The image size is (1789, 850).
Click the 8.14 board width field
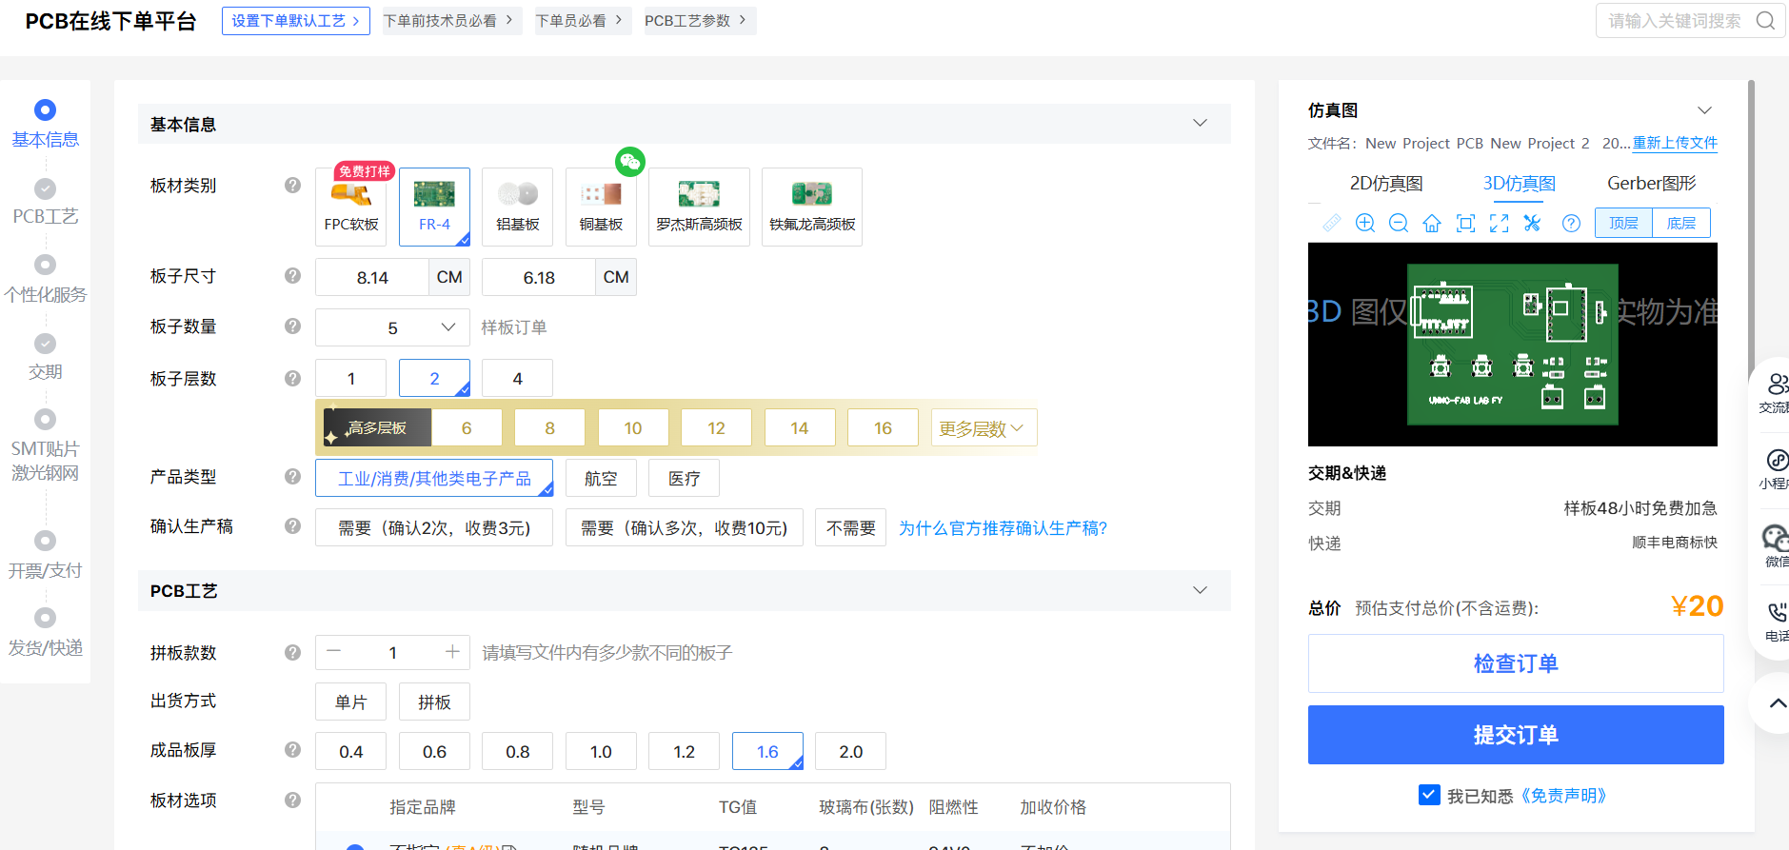pyautogui.click(x=372, y=277)
